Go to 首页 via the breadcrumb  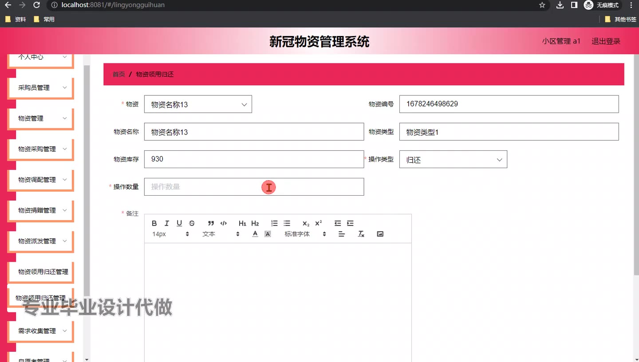pyautogui.click(x=118, y=74)
